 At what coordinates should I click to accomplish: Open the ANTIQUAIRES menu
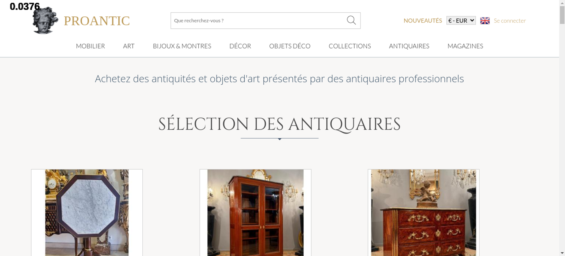[x=409, y=46]
